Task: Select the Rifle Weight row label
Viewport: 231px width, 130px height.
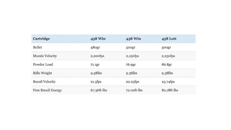Action: tap(43, 73)
